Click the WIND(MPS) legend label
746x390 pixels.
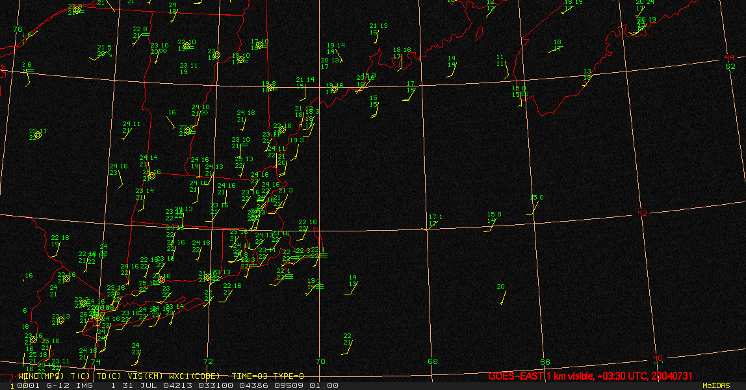click(41, 376)
